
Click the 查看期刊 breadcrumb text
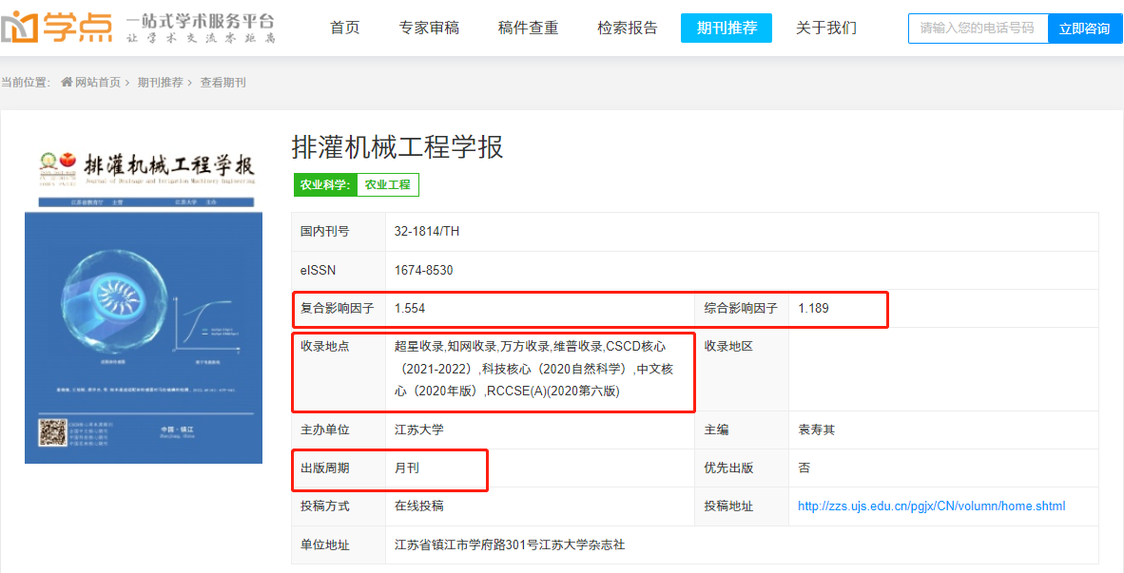[x=223, y=83]
